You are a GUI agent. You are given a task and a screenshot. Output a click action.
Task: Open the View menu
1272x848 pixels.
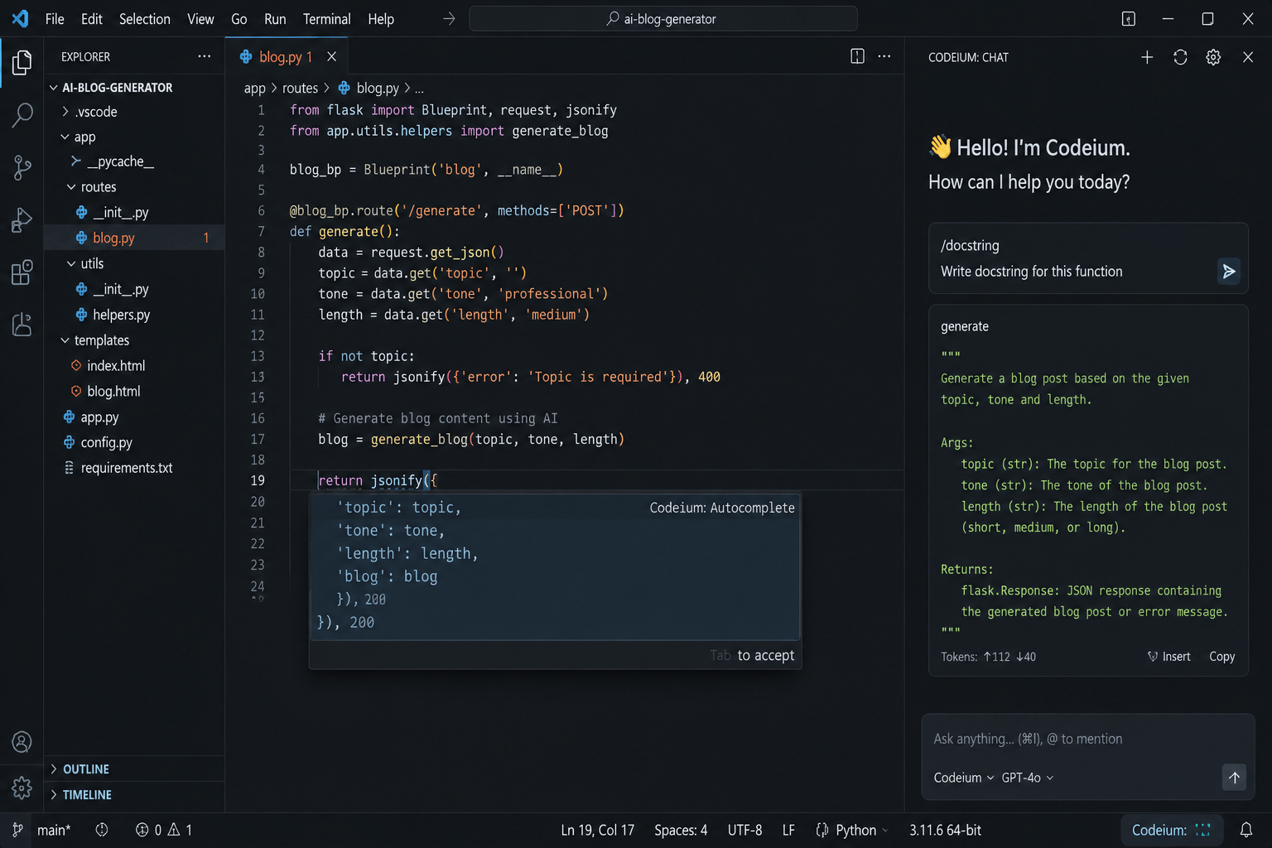tap(200, 18)
